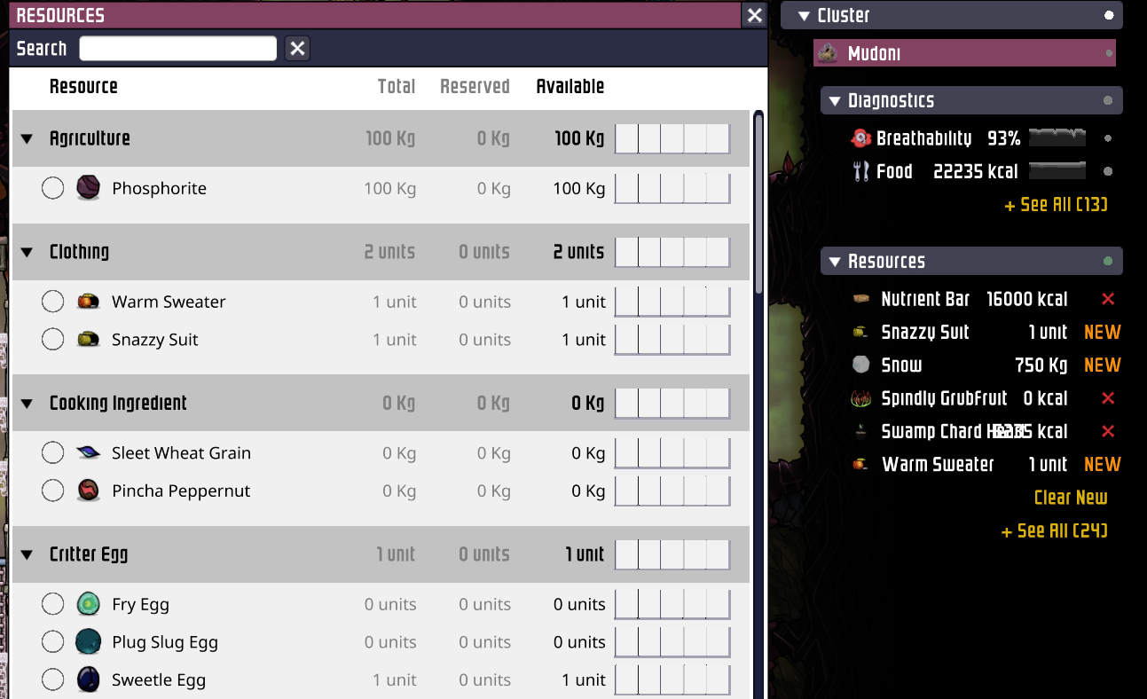Image resolution: width=1147 pixels, height=699 pixels.
Task: Click the Pincha Peppernut icon
Action: click(88, 491)
